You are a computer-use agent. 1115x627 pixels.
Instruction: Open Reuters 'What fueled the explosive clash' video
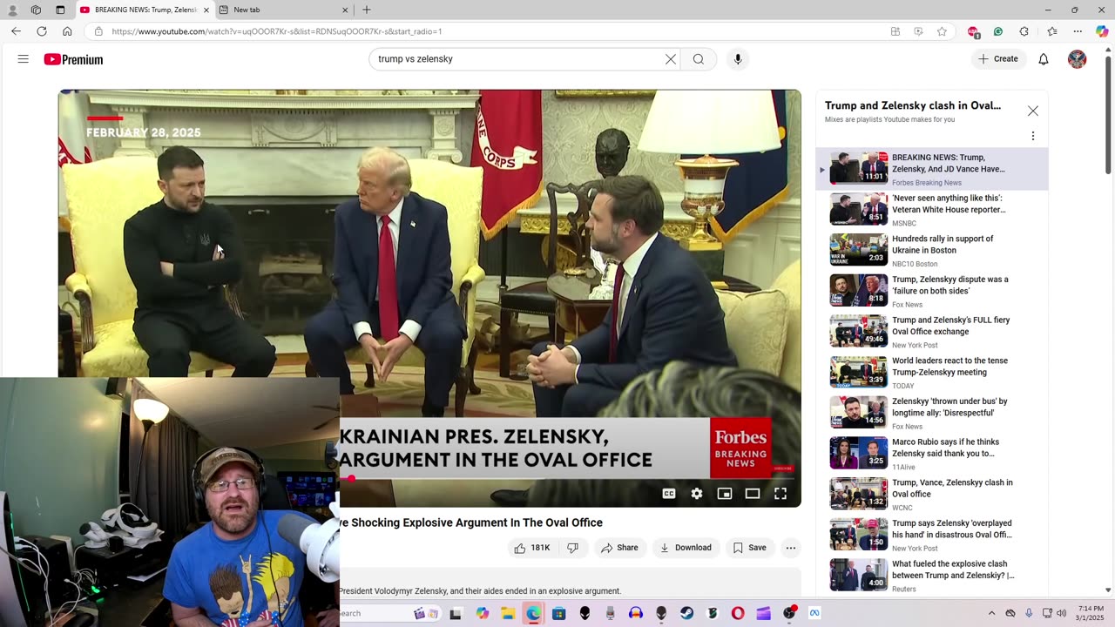pyautogui.click(x=932, y=576)
